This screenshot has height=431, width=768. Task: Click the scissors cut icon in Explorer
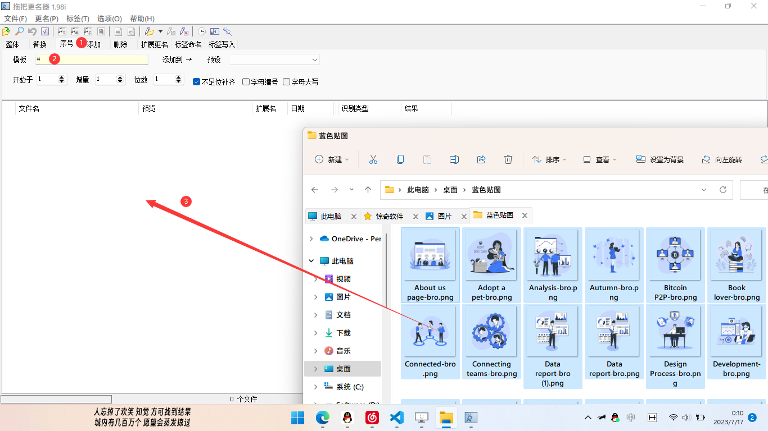(x=373, y=159)
